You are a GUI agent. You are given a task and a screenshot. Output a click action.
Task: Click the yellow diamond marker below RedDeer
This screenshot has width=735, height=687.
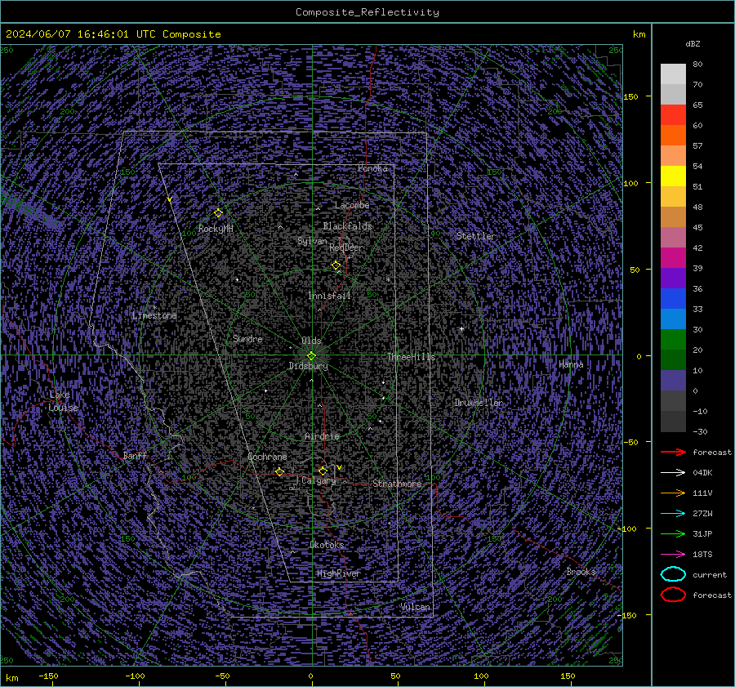point(336,265)
